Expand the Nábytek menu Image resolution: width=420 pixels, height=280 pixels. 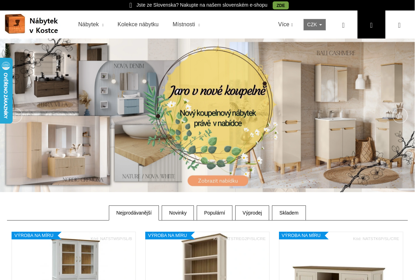pyautogui.click(x=91, y=24)
